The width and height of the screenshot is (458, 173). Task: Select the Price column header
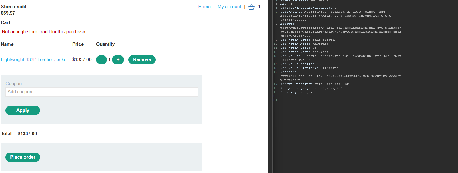coord(78,44)
